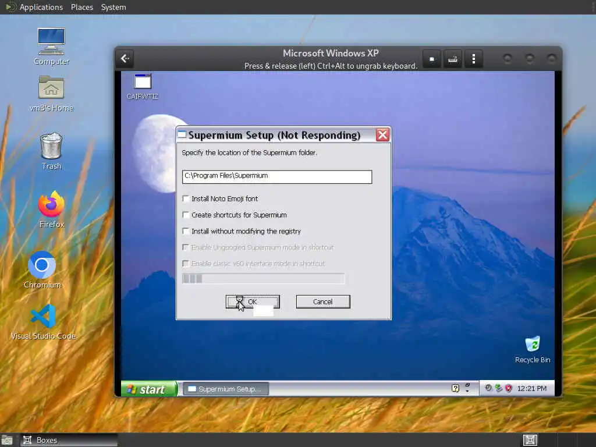Click the Microsoft Windows XP title text
The width and height of the screenshot is (596, 447).
point(331,53)
